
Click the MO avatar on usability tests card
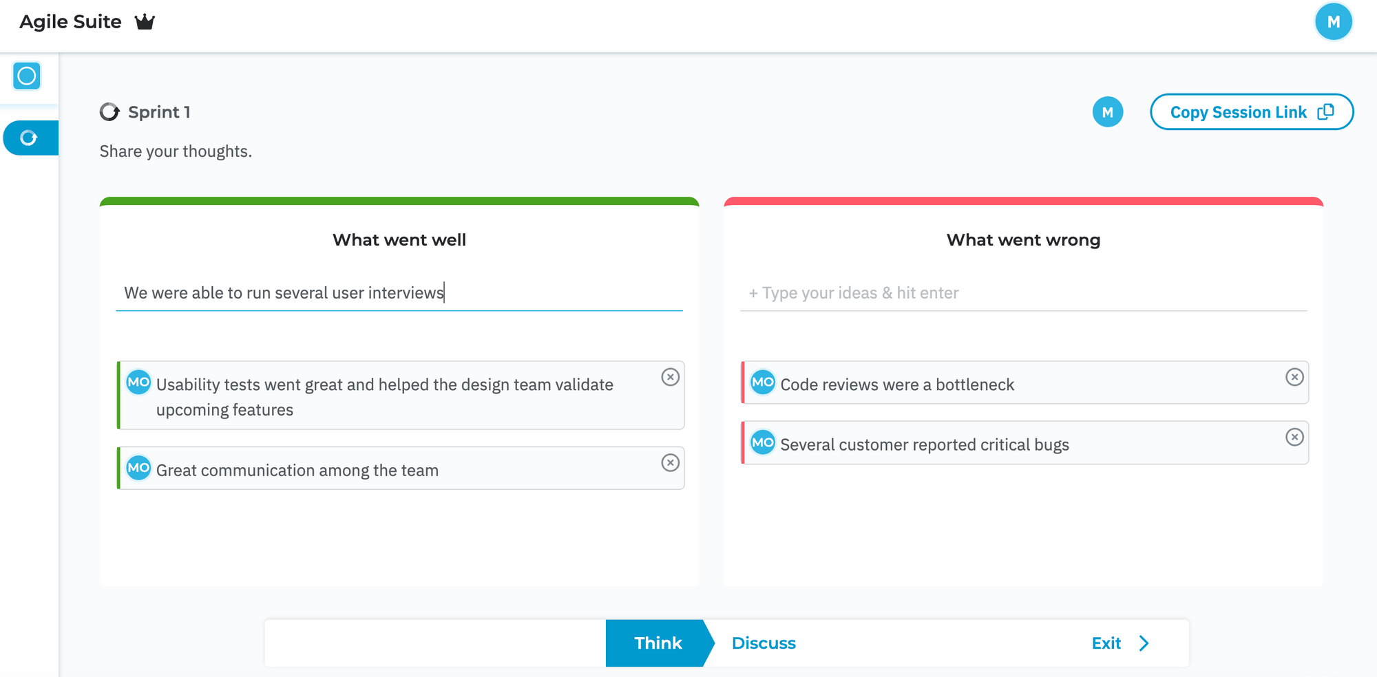138,383
